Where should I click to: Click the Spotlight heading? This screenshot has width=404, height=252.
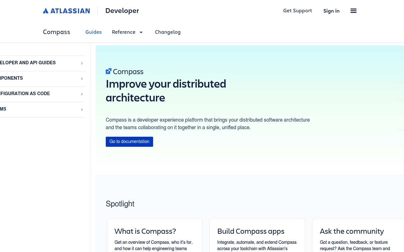tap(120, 204)
